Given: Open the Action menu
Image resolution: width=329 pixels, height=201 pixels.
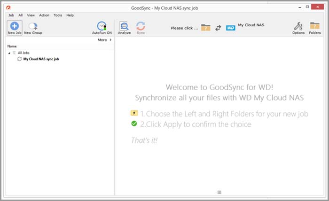Looking at the screenshot, I should [44, 15].
